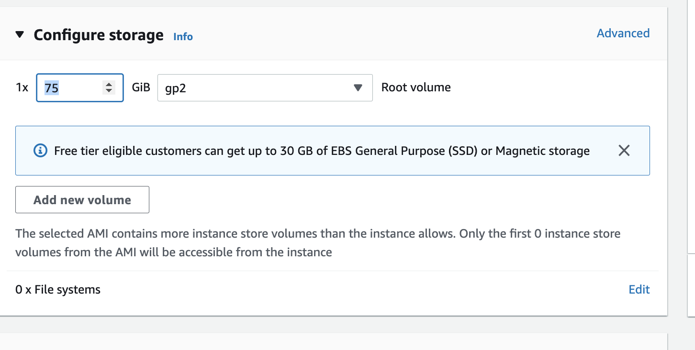Click Add new volume button
The height and width of the screenshot is (350, 695).
[x=82, y=200]
